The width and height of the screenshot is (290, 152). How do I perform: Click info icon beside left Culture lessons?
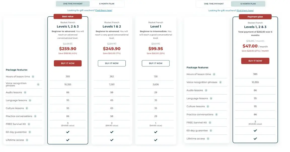point(27,108)
